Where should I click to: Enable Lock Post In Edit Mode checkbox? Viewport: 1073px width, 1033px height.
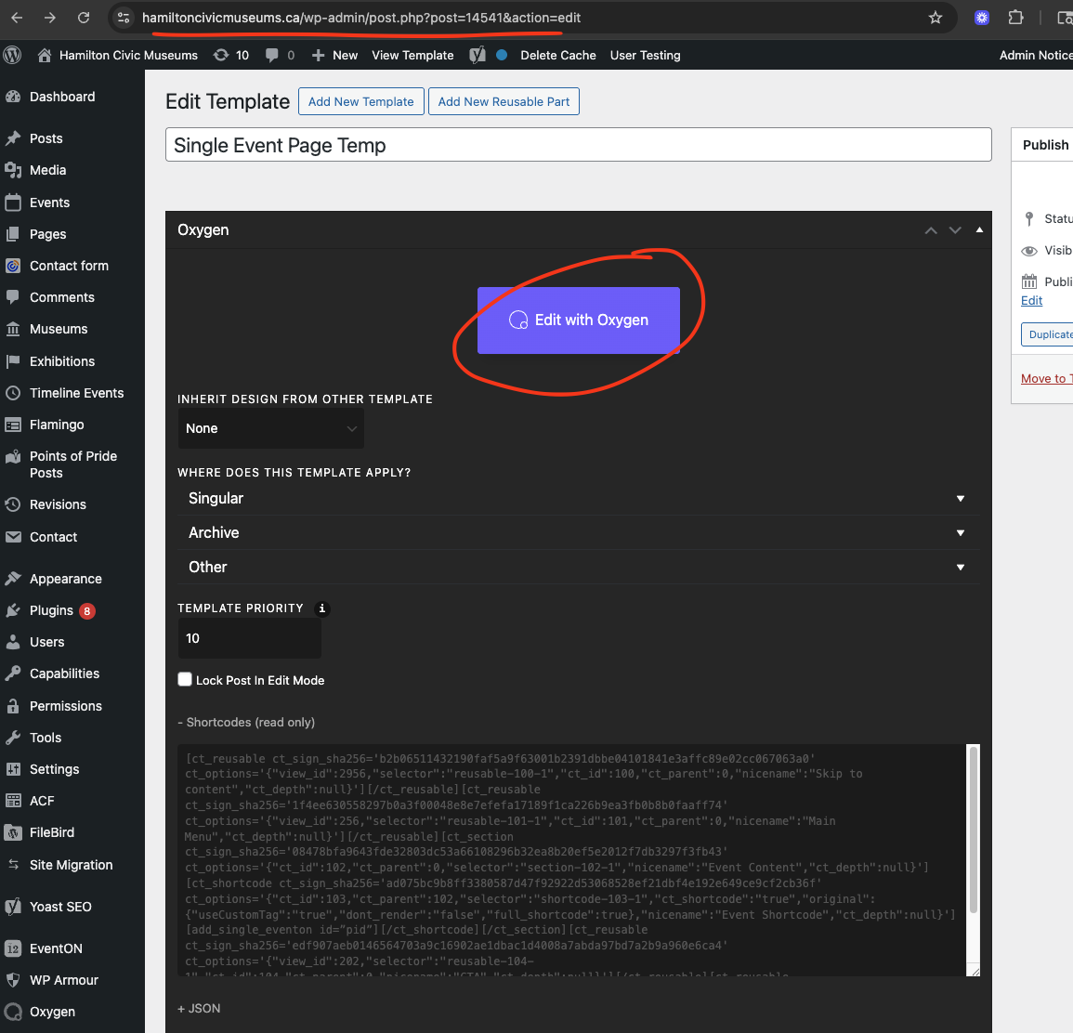pyautogui.click(x=185, y=680)
